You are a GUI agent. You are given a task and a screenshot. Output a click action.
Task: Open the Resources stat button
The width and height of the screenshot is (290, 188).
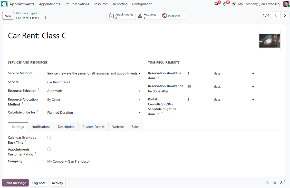click(148, 16)
